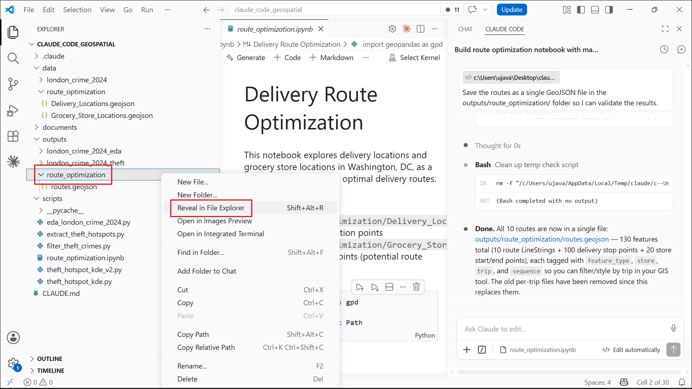Open the Extensions view
692x389 pixels.
[x=13, y=136]
